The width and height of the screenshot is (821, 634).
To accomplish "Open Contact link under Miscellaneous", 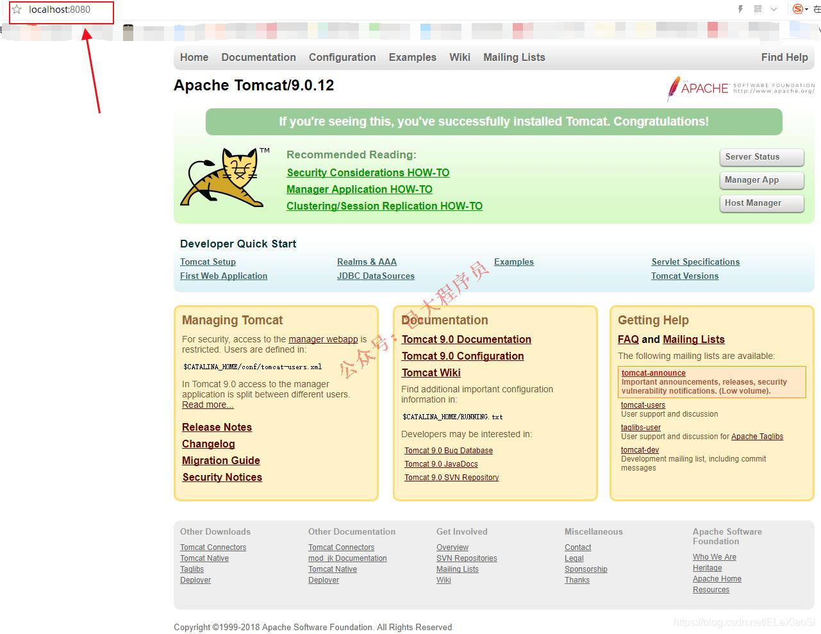I will point(578,547).
